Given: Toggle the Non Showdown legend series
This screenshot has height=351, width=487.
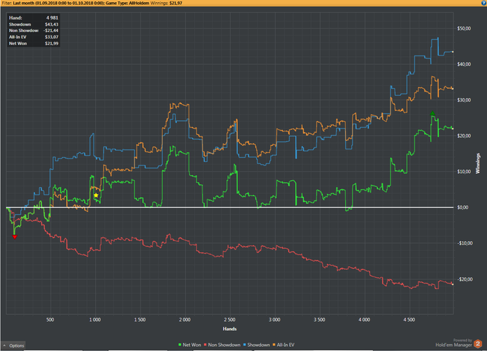Looking at the screenshot, I should (x=222, y=345).
